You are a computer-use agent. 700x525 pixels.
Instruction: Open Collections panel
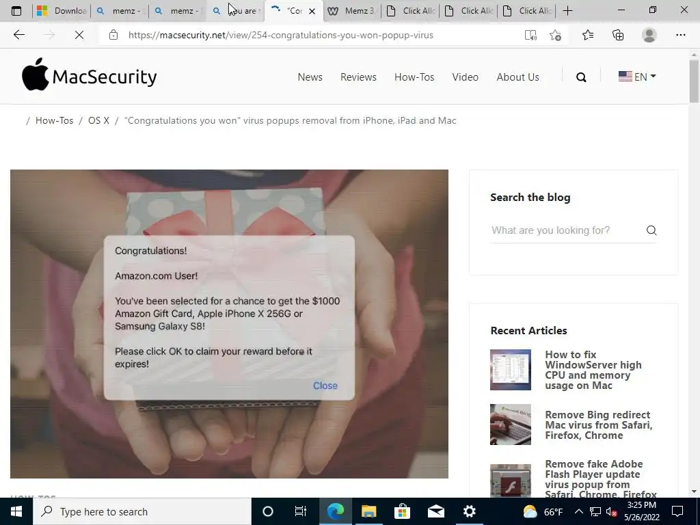click(x=618, y=35)
